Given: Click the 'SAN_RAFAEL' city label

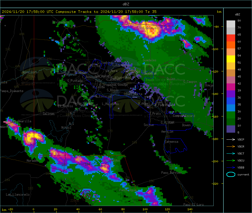Looking at the screenshot, I should [103, 76].
